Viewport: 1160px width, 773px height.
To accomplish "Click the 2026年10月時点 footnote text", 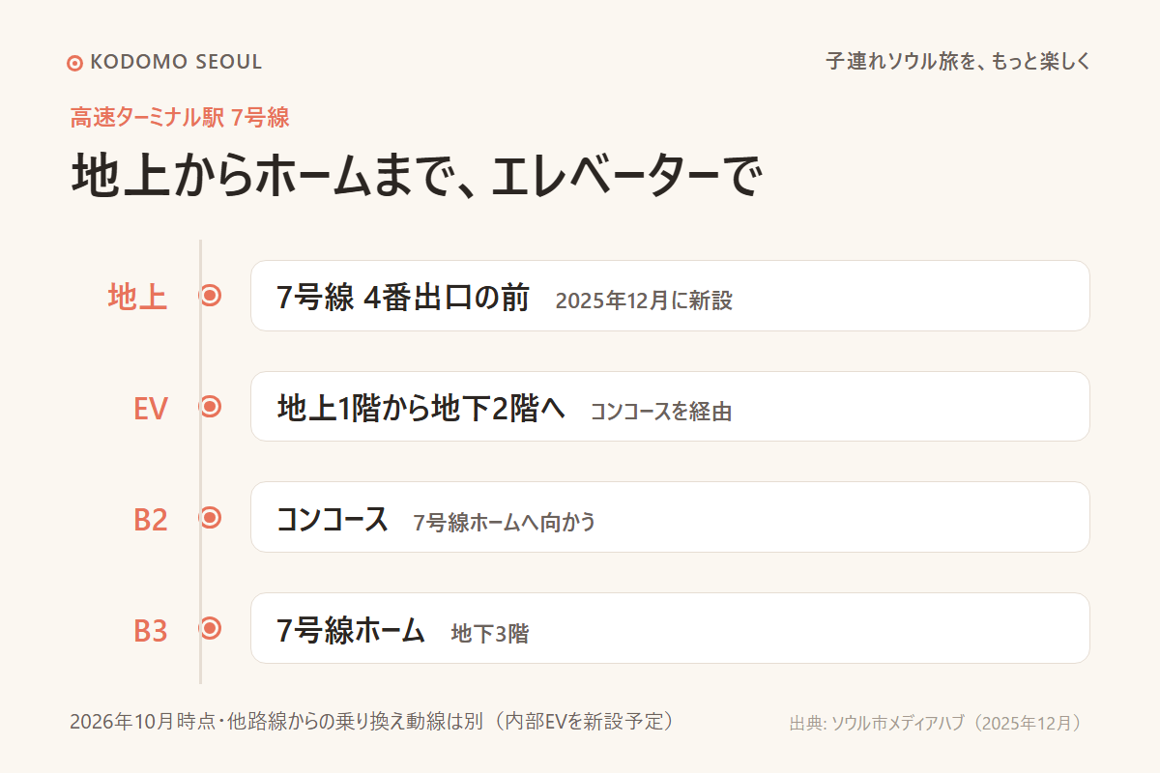I will (x=371, y=722).
